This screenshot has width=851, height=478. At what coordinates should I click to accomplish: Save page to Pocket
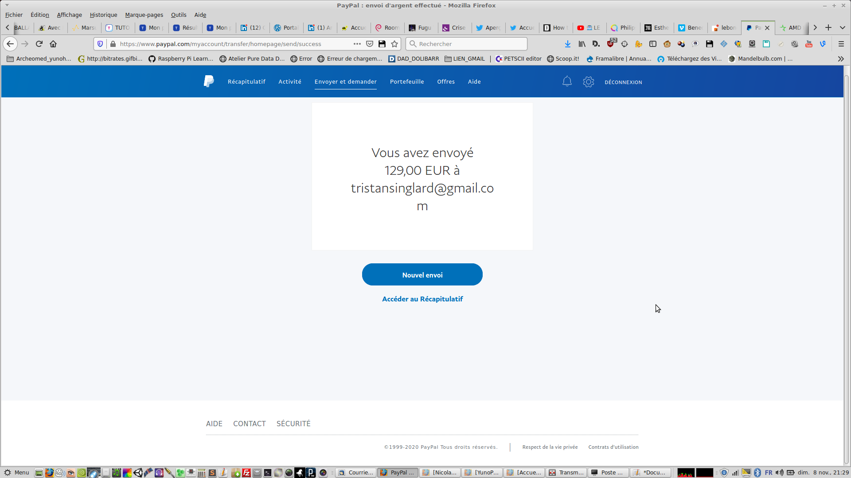coord(370,44)
